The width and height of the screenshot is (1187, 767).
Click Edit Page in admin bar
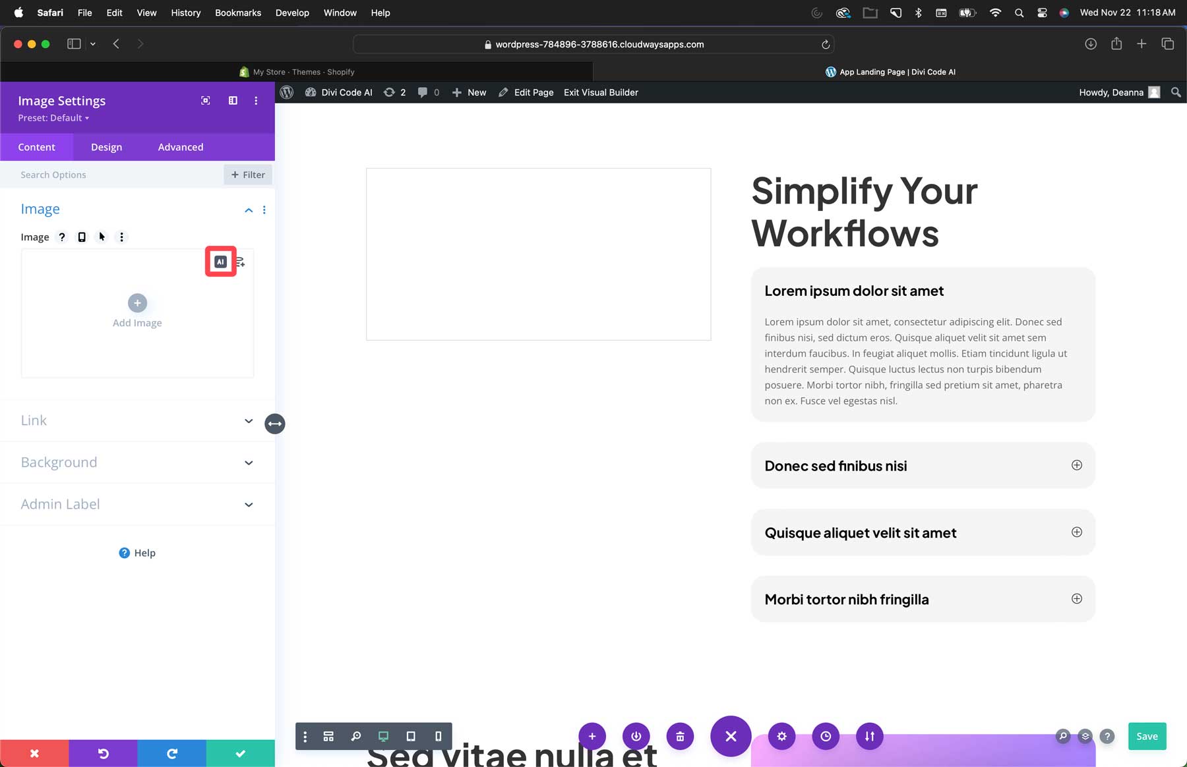pos(526,92)
